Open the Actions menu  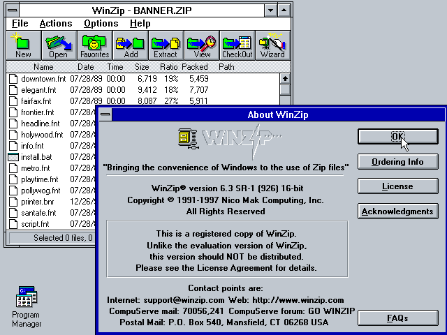tap(56, 23)
